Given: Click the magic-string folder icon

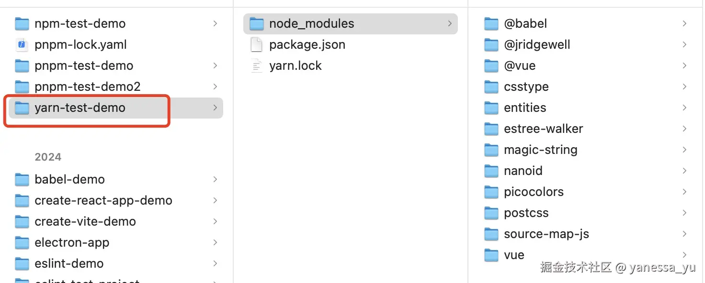Looking at the screenshot, I should 491,150.
